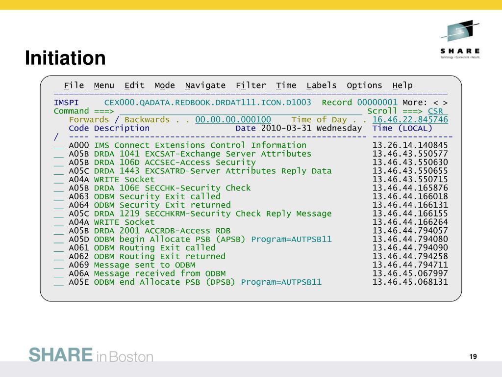This screenshot has width=502, height=377.
Task: Click the Date 2010-03-31 Wednesday text
Action: pos(299,128)
